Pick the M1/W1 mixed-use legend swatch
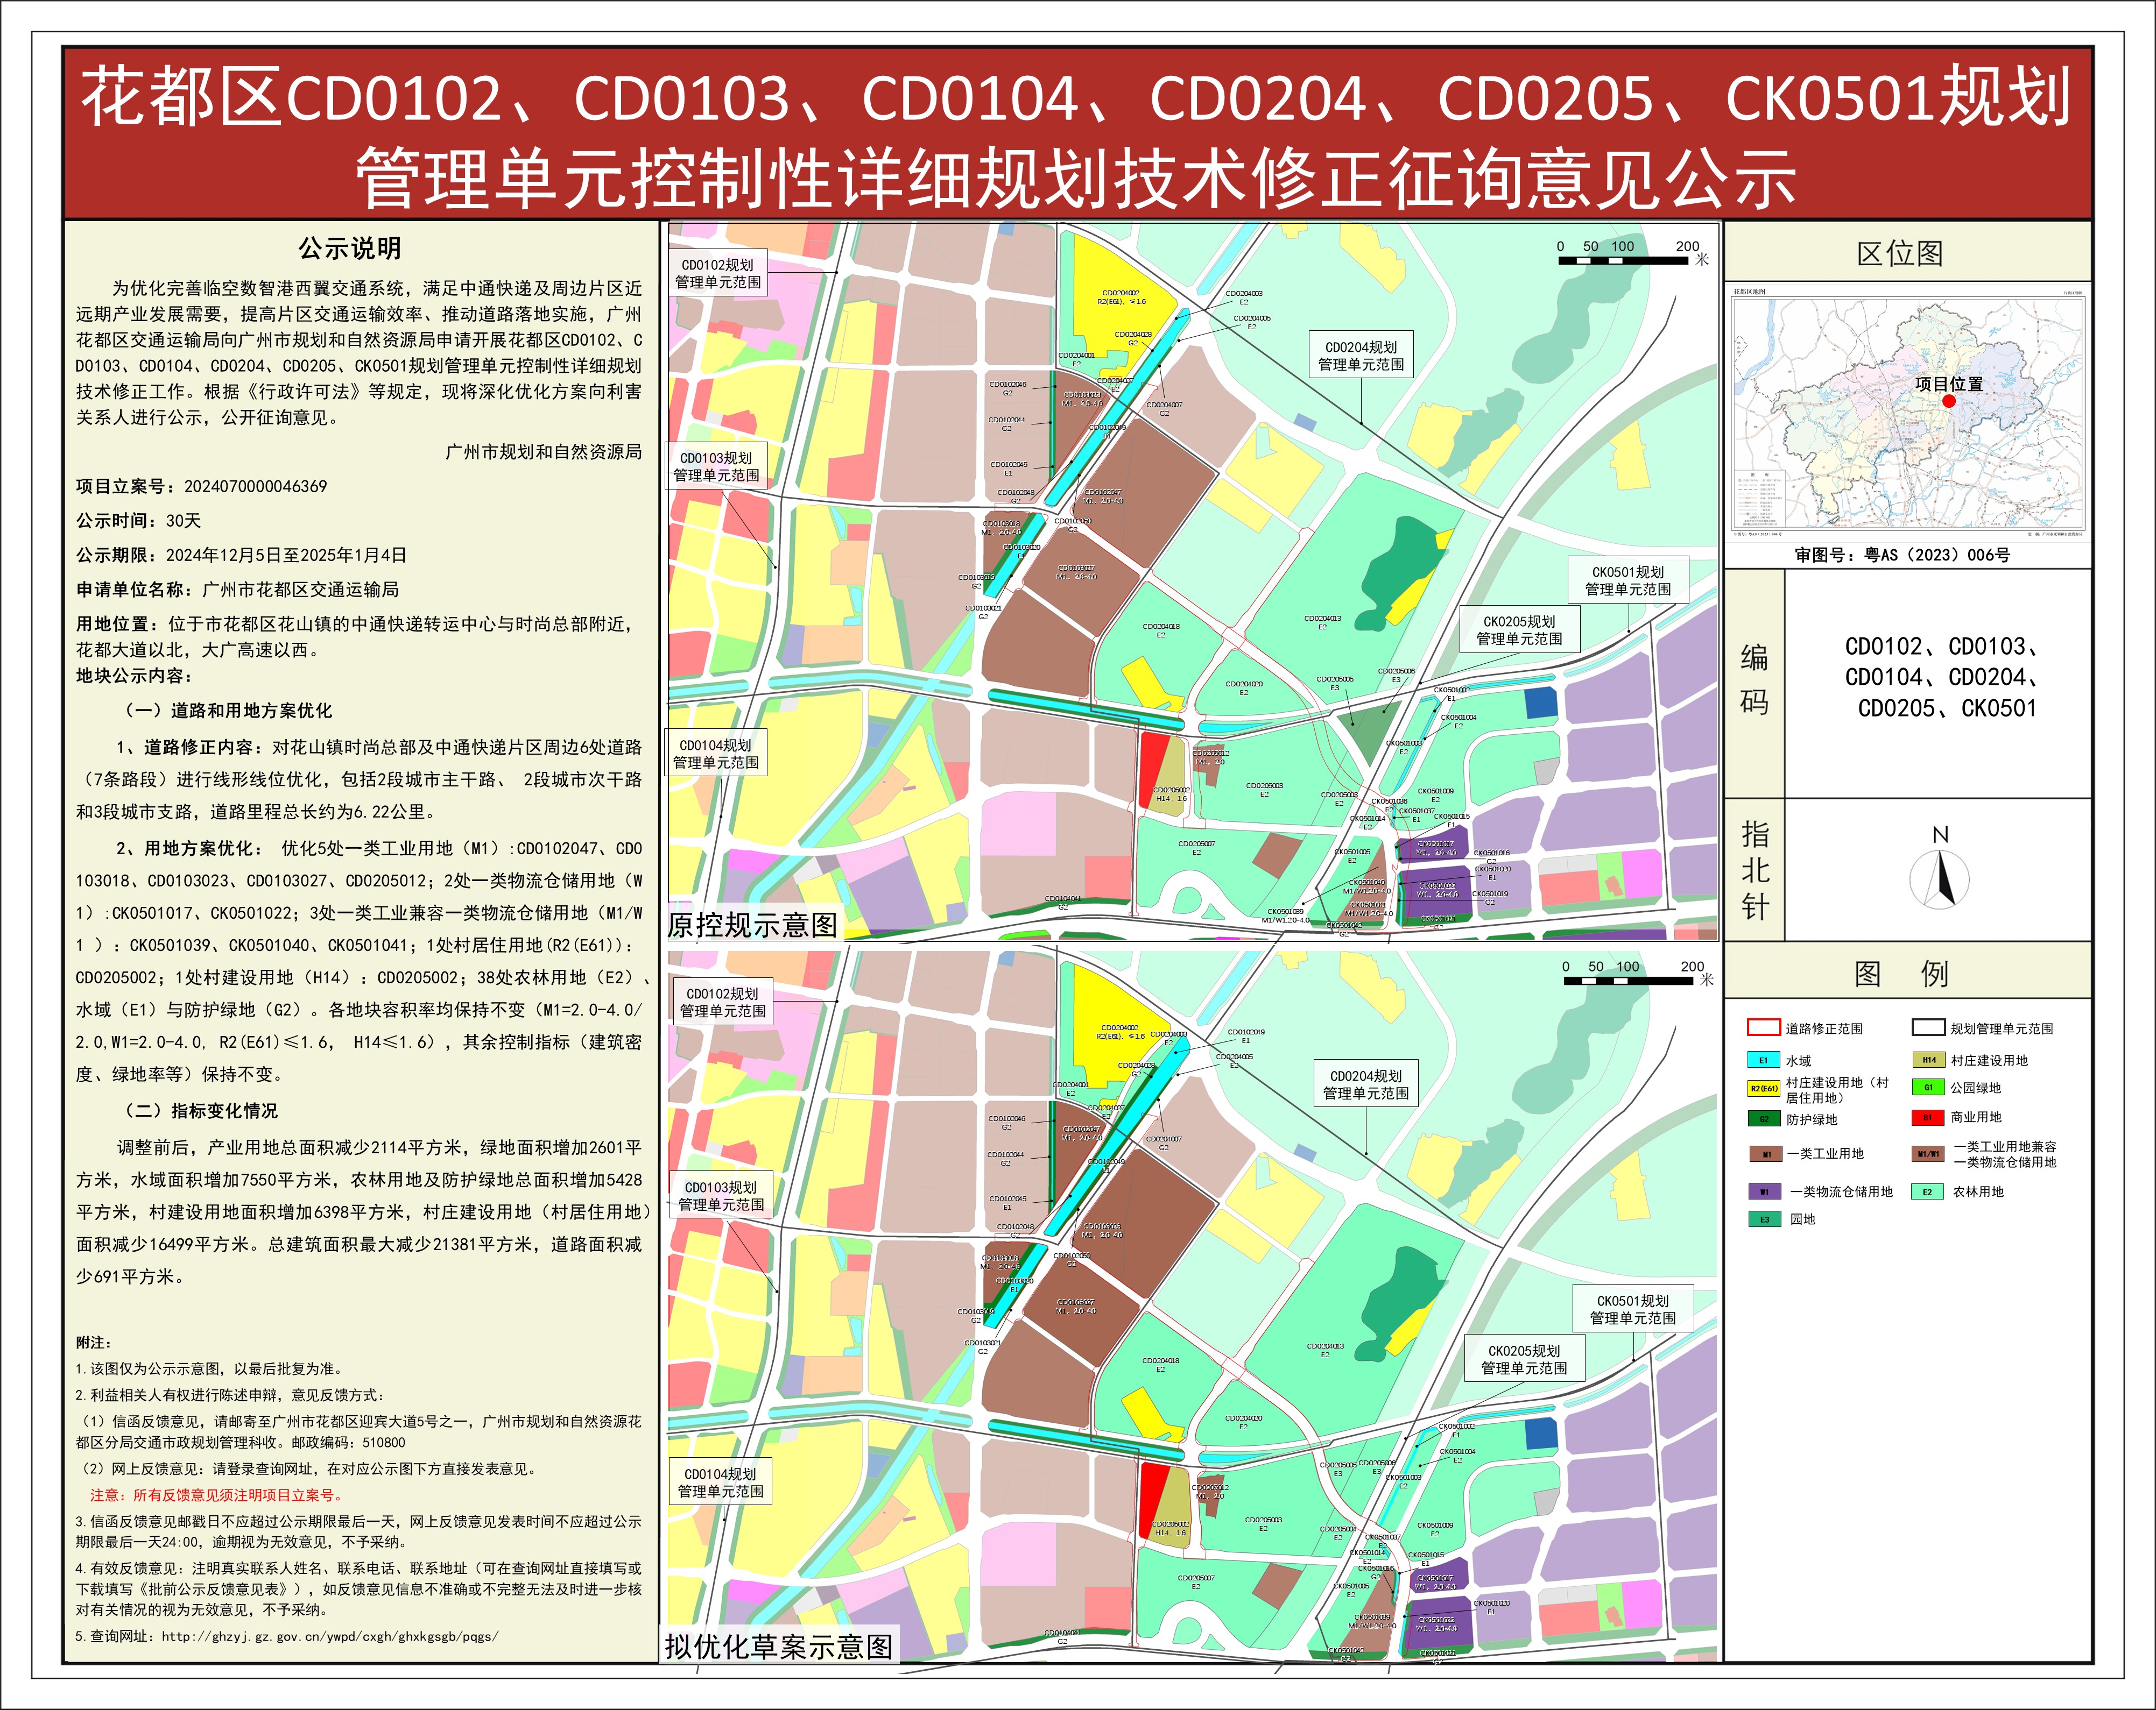The image size is (2156, 1710). (1928, 1154)
